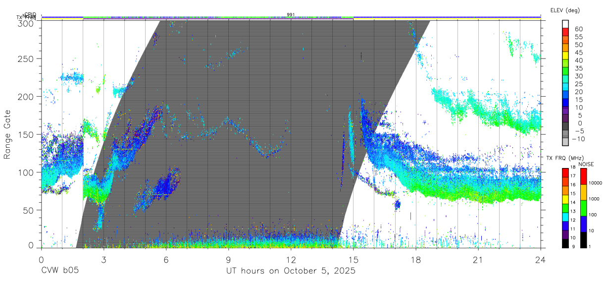The width and height of the screenshot is (608, 281).
Task: Click the x-axis tick label '3'
Action: (x=103, y=259)
